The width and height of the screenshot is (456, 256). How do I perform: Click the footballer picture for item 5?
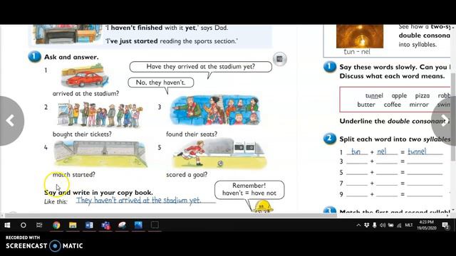(x=219, y=154)
